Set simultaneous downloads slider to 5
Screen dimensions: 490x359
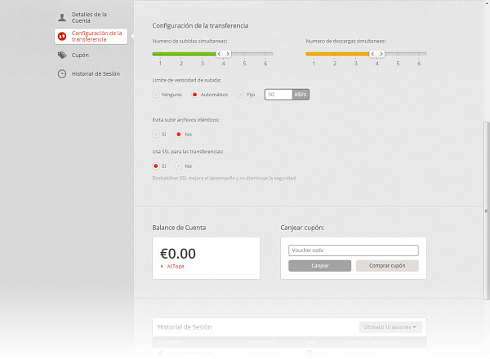(x=399, y=54)
